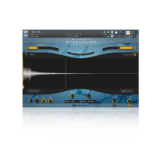161x145 pixels.
Task: Open the MIDI Ch Omni dropdown
Action: (47, 36)
